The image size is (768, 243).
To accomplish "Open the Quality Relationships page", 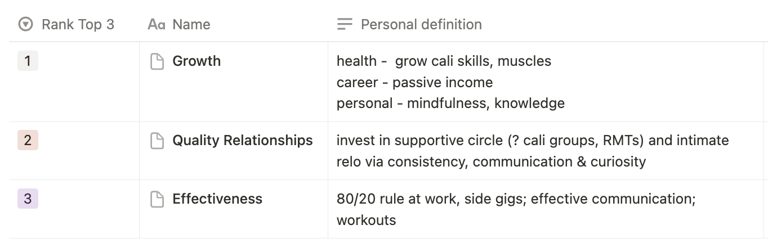I will click(243, 140).
